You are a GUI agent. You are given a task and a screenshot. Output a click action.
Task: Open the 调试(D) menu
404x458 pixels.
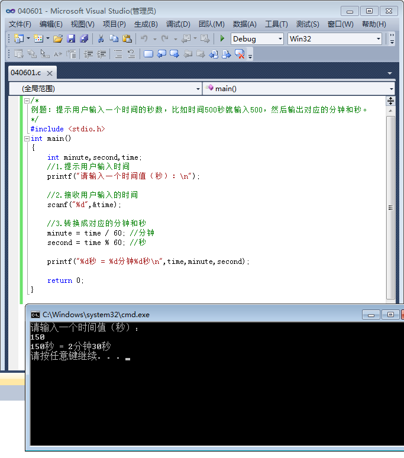click(x=178, y=24)
